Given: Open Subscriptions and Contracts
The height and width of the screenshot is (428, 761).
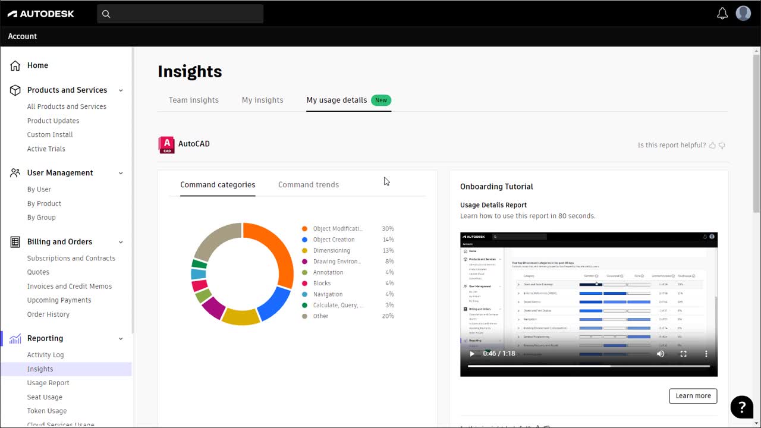Looking at the screenshot, I should click(x=71, y=258).
